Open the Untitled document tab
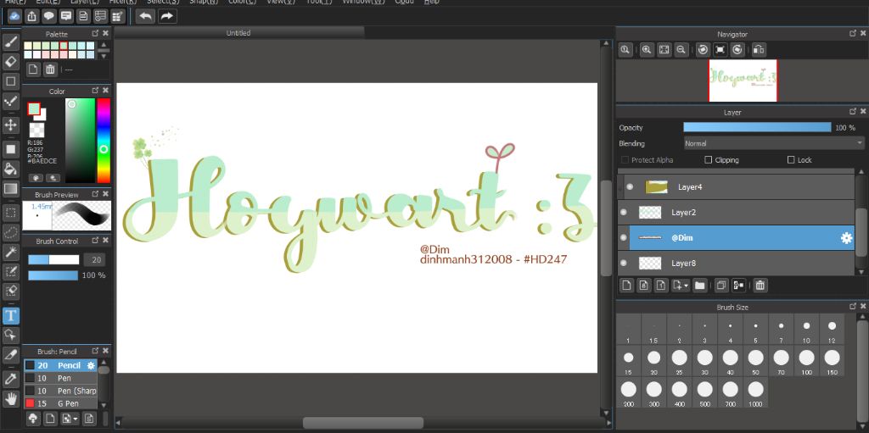The image size is (869, 433). pos(238,33)
